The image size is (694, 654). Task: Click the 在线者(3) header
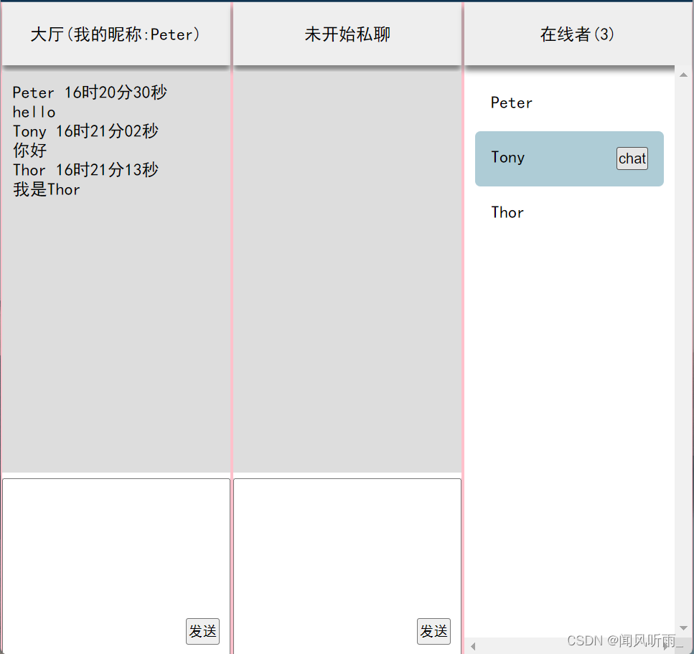pos(577,34)
